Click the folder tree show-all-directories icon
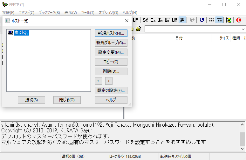This screenshot has width=246, height=160. (x=229, y=20)
